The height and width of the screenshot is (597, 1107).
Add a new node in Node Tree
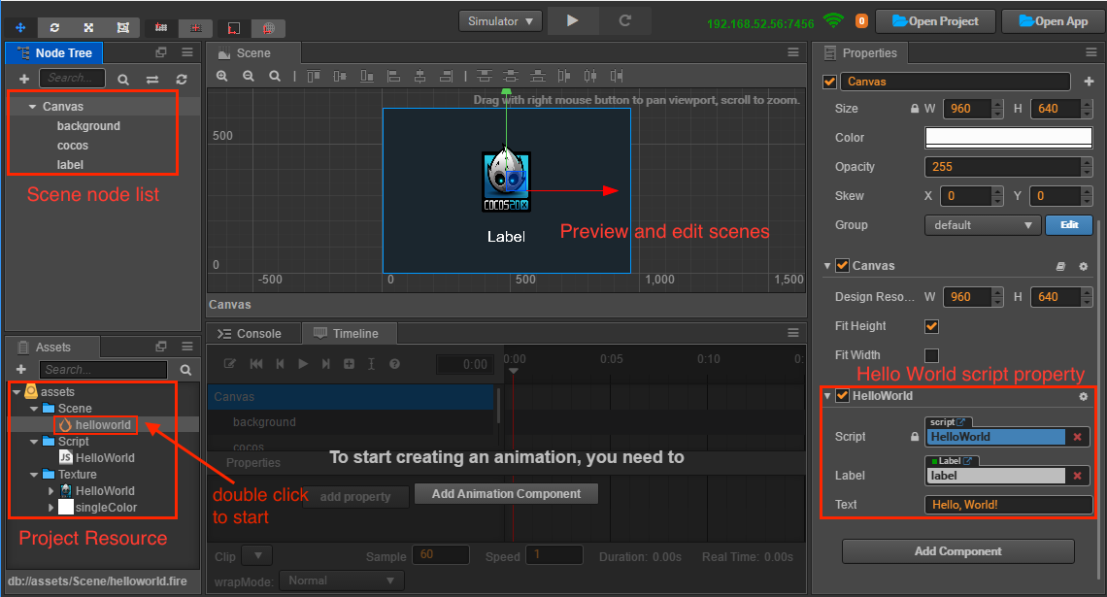[x=24, y=79]
